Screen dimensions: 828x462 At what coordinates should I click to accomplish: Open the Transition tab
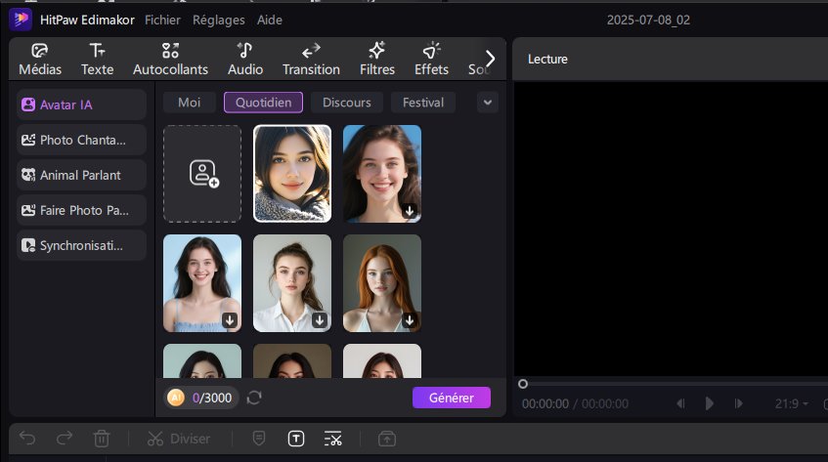click(x=311, y=59)
